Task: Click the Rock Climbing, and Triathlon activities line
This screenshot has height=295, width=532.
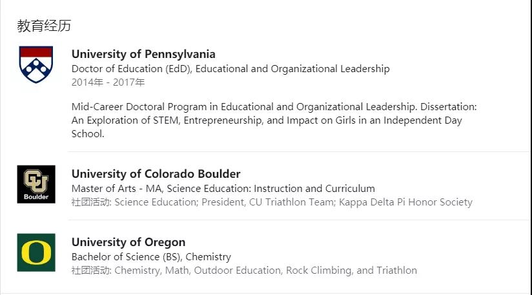Action: (244, 271)
